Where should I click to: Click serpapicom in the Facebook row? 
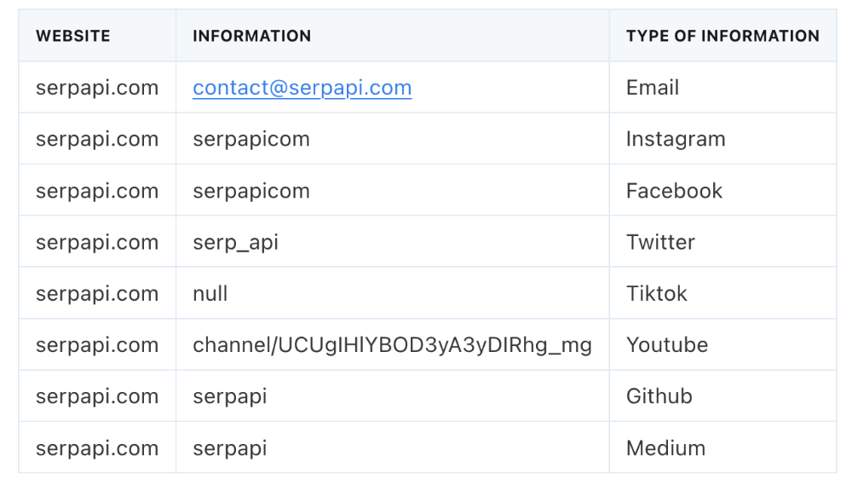click(251, 191)
